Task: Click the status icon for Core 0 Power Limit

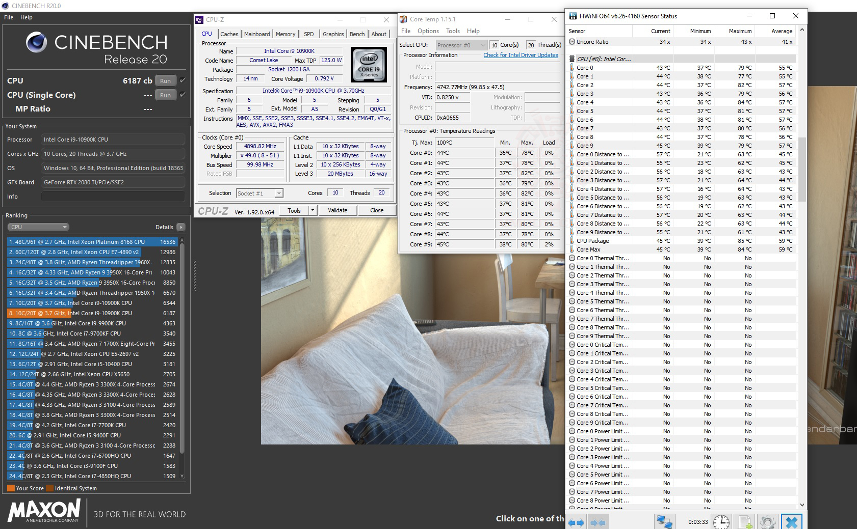Action: pos(572,431)
